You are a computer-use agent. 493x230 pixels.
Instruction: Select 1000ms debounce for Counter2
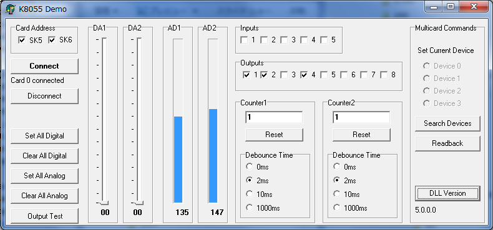pos(337,208)
